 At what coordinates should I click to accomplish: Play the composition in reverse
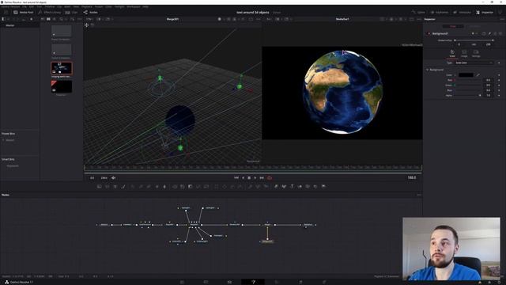pos(243,177)
